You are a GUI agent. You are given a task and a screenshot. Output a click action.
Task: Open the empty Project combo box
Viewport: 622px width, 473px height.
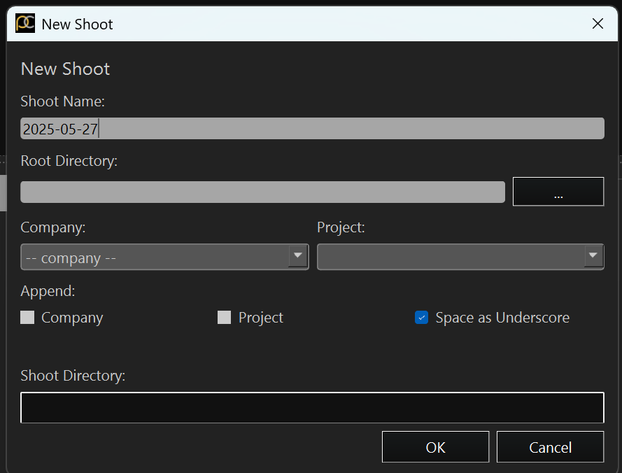(460, 257)
